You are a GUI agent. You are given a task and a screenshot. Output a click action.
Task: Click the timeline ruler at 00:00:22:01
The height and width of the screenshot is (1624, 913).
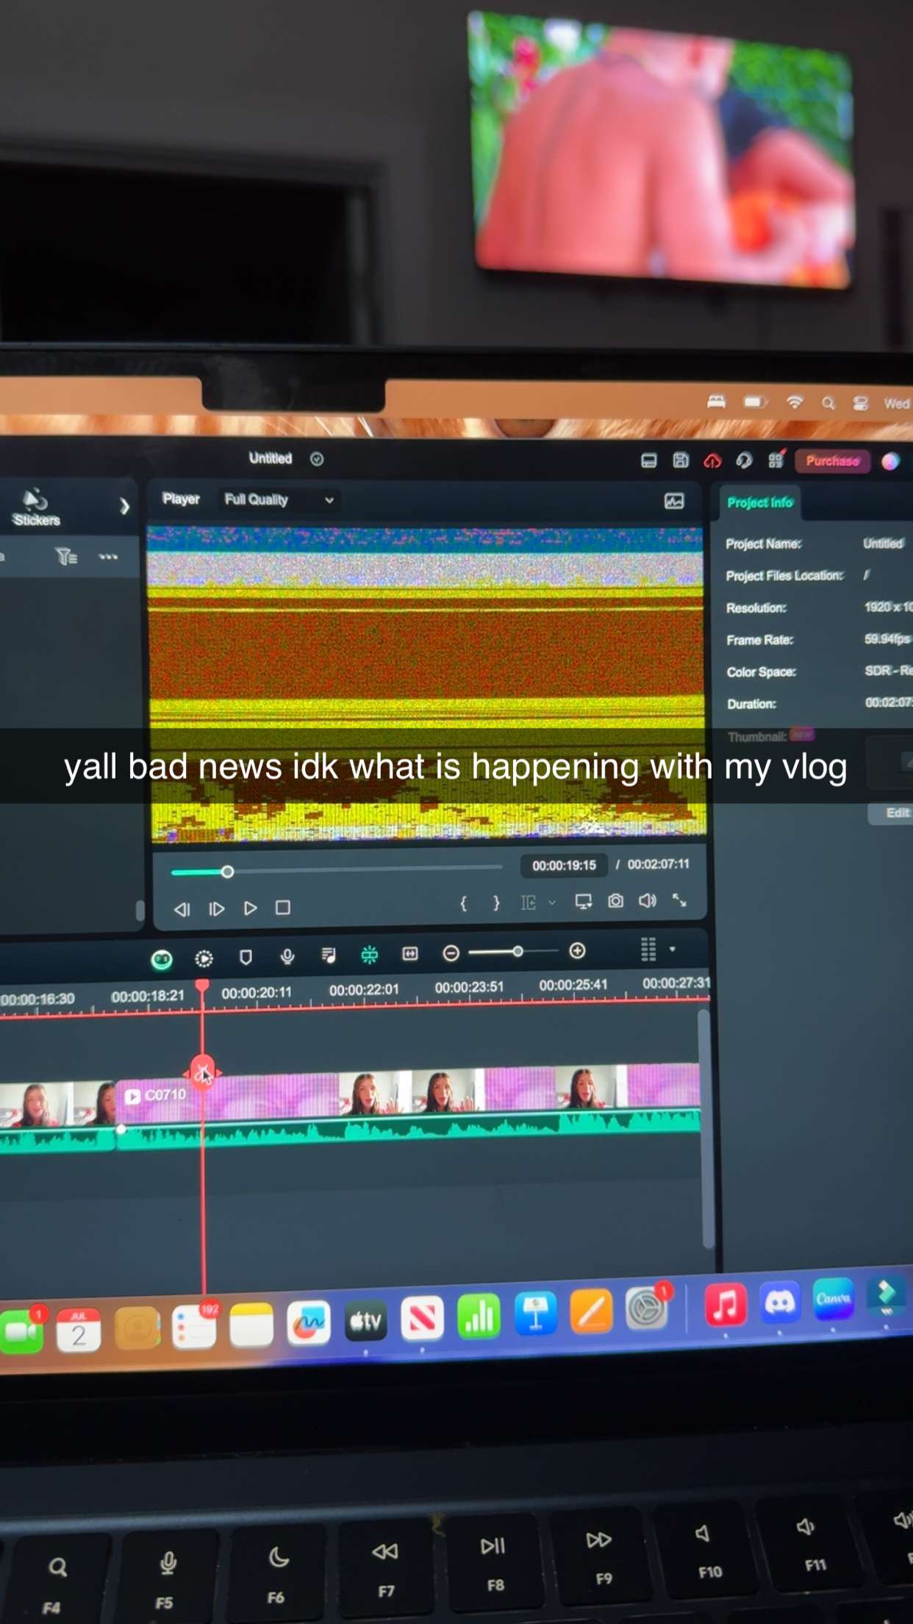coord(364,990)
